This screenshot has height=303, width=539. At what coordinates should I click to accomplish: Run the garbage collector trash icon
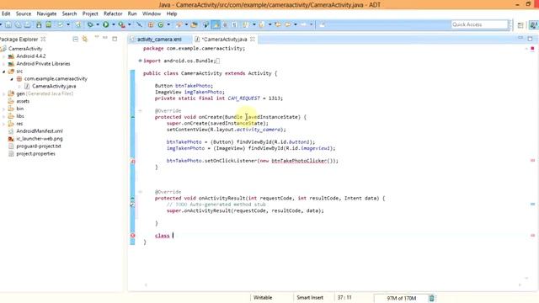pyautogui.click(x=432, y=298)
